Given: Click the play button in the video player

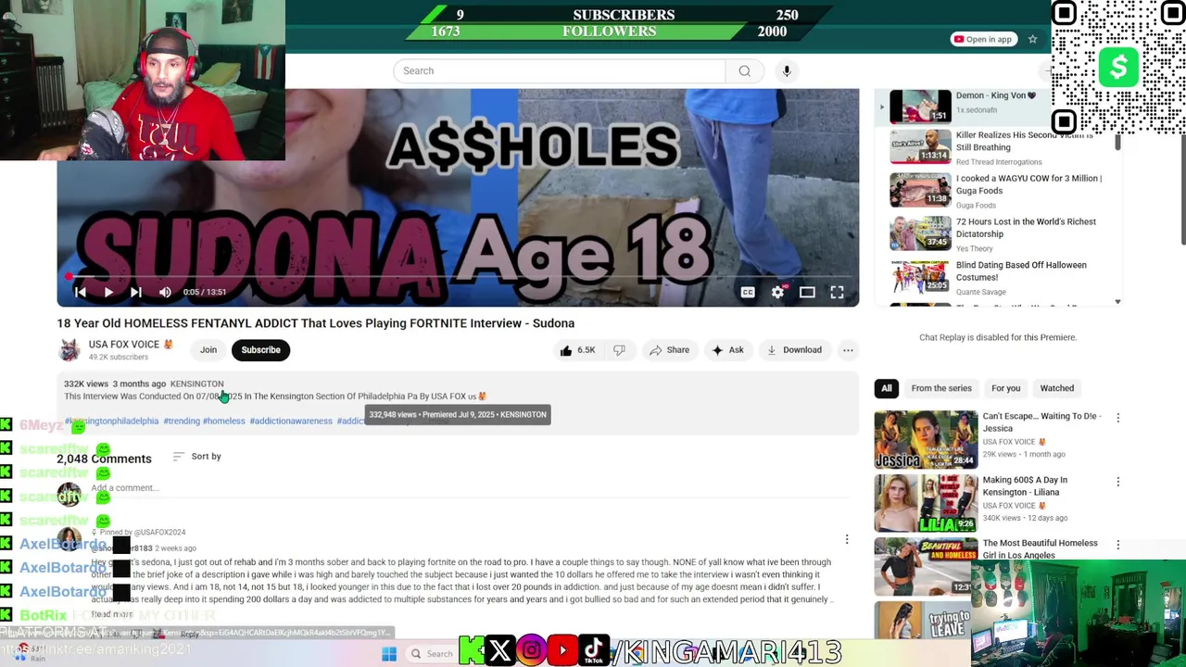Looking at the screenshot, I should point(108,292).
